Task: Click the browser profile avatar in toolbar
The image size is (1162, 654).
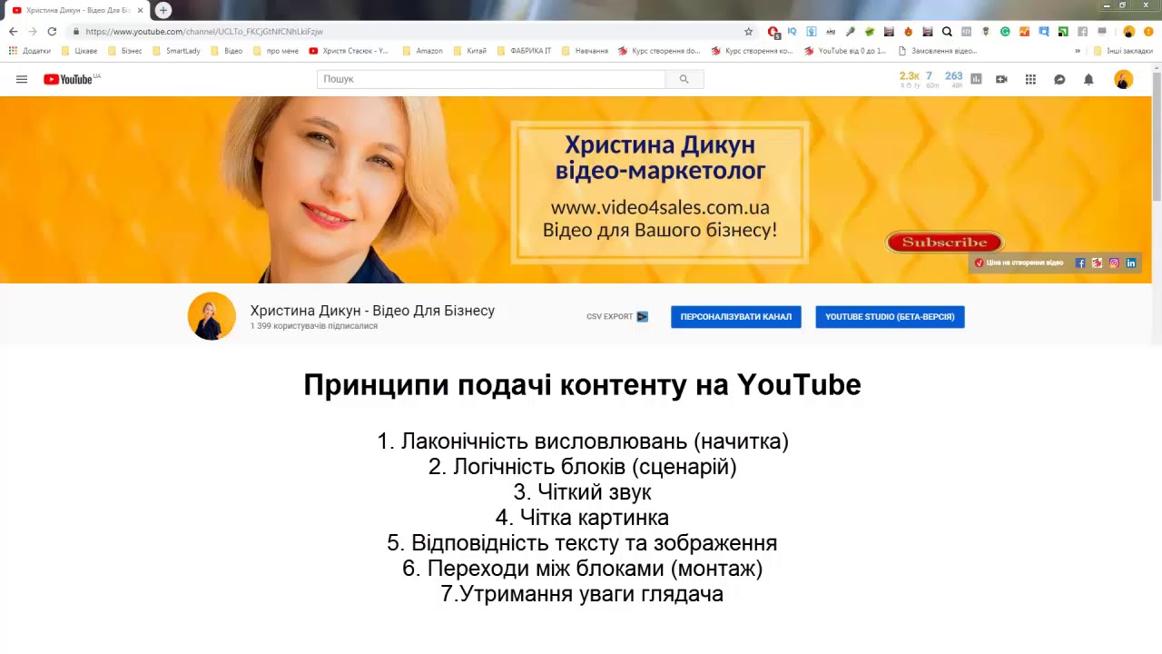Action: [1129, 31]
